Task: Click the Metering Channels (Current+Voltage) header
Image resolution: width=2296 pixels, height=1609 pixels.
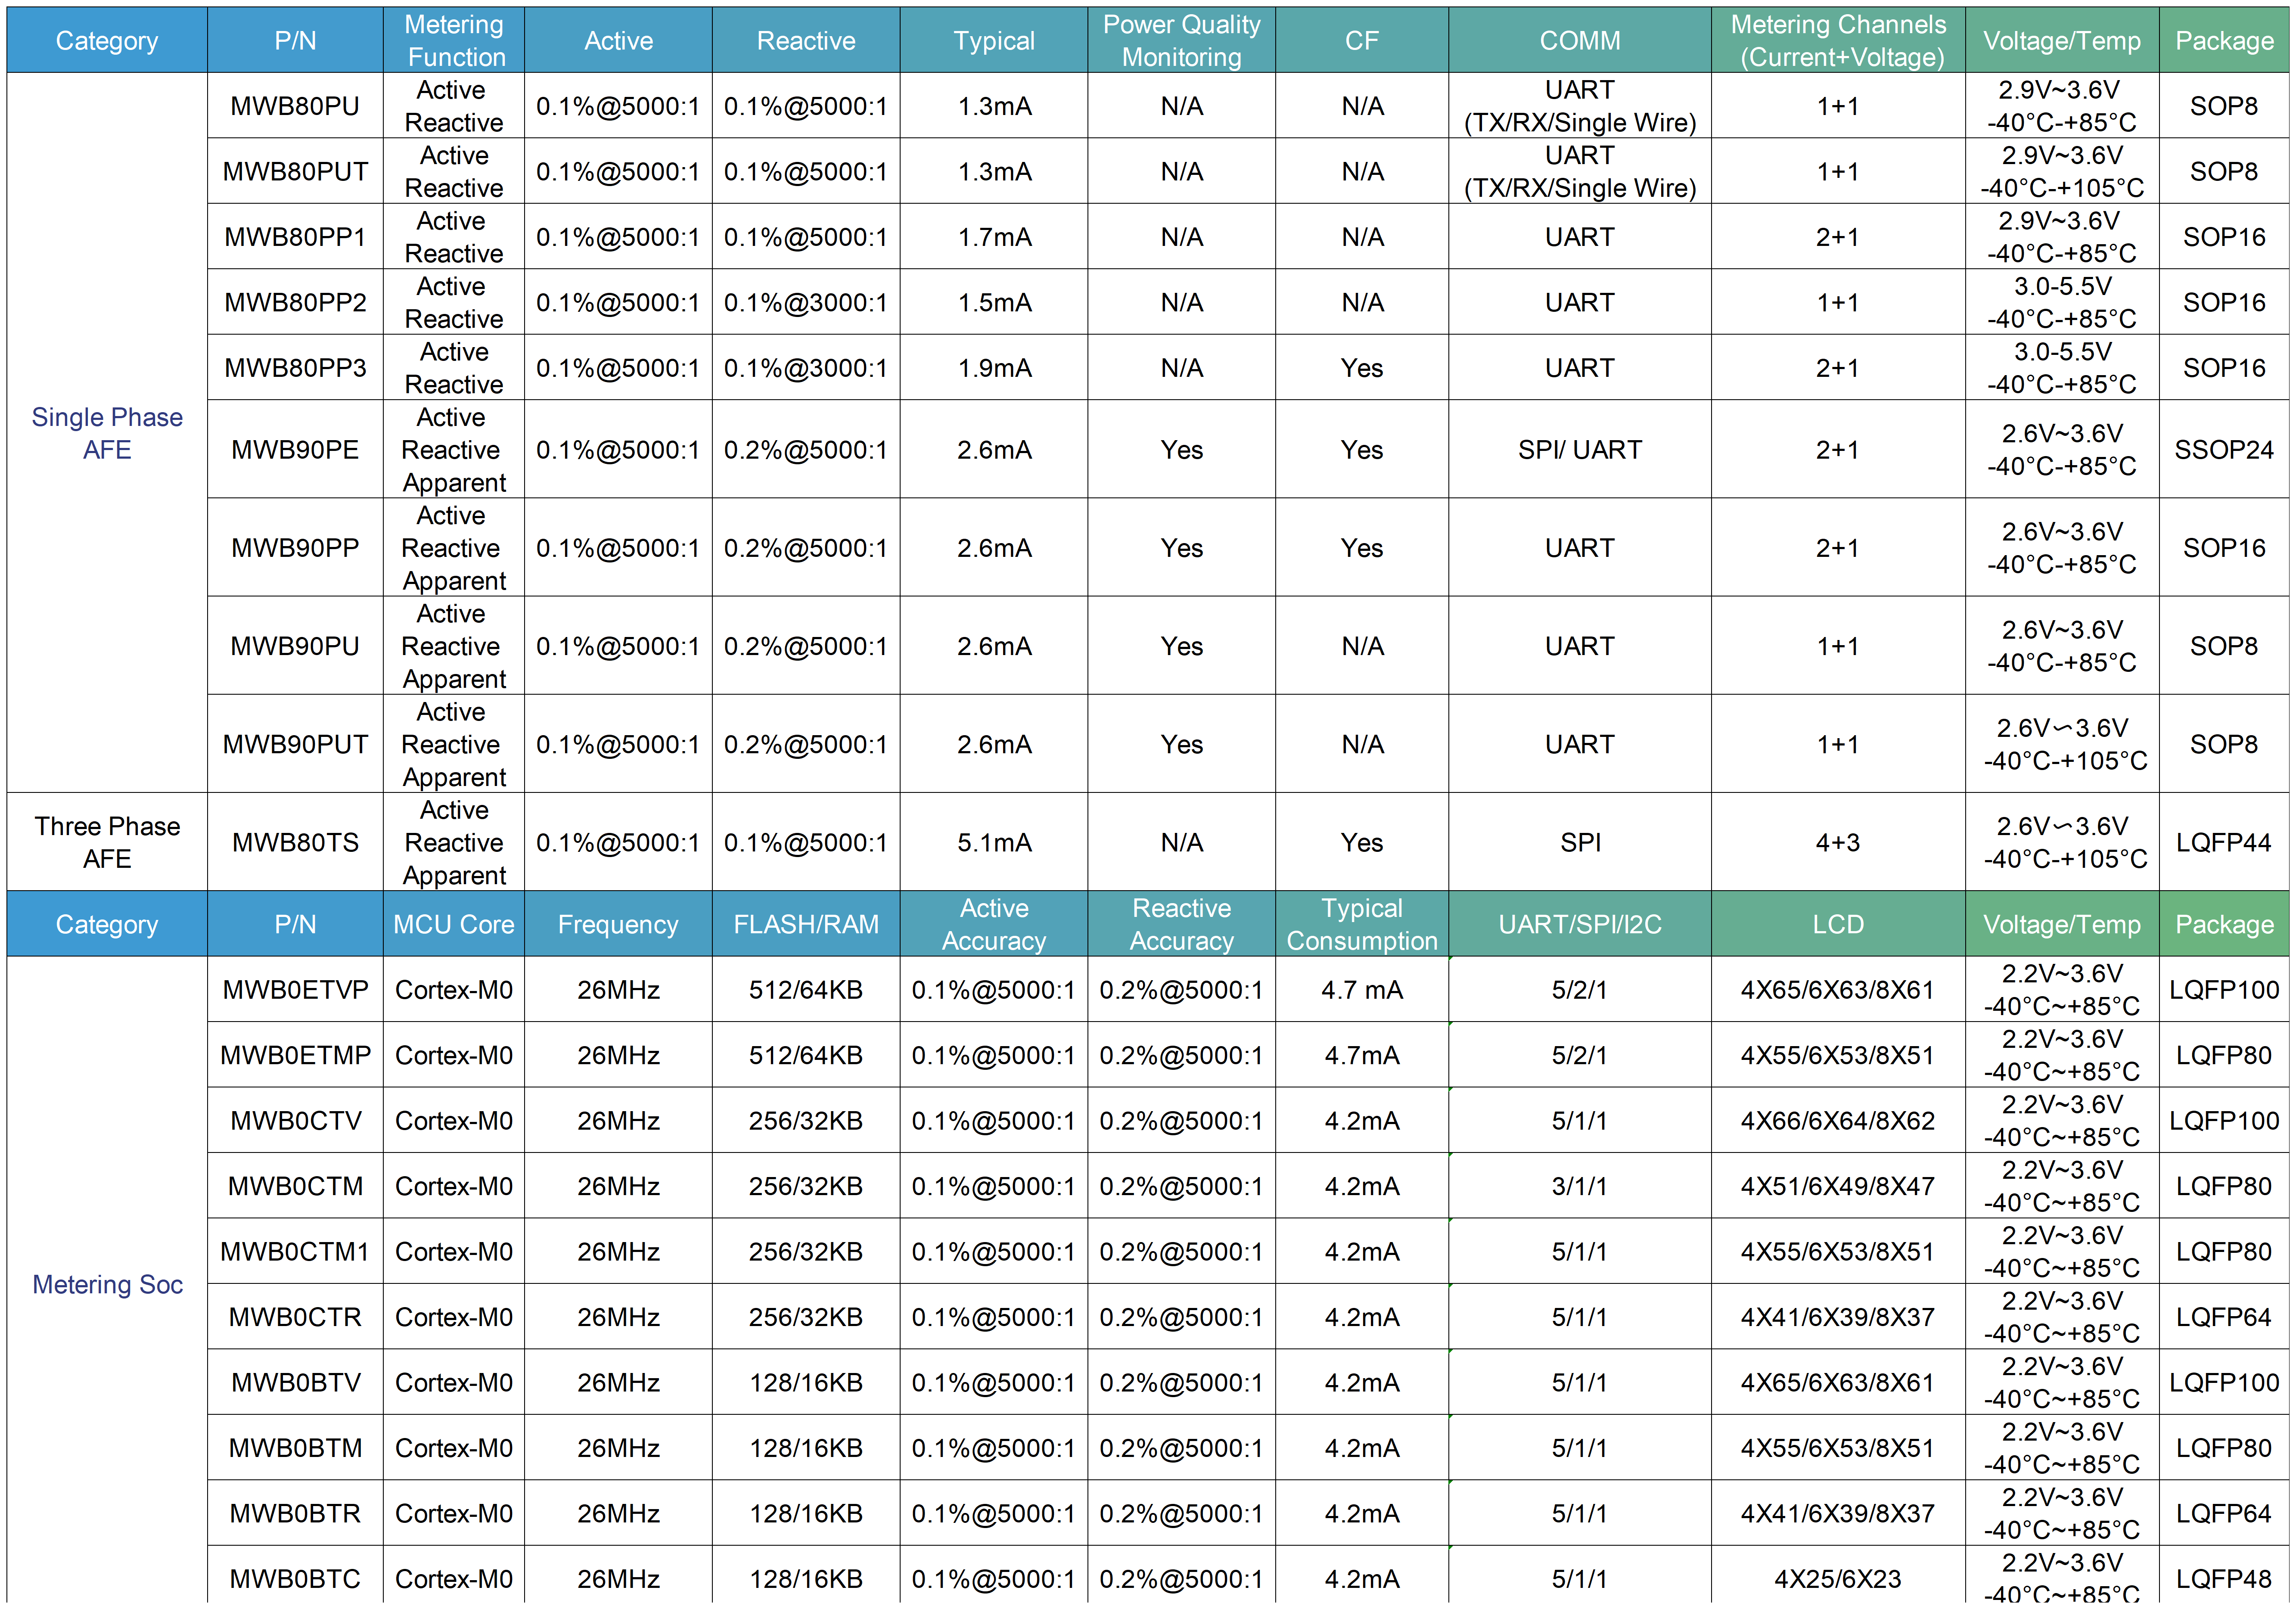Action: point(1838,40)
